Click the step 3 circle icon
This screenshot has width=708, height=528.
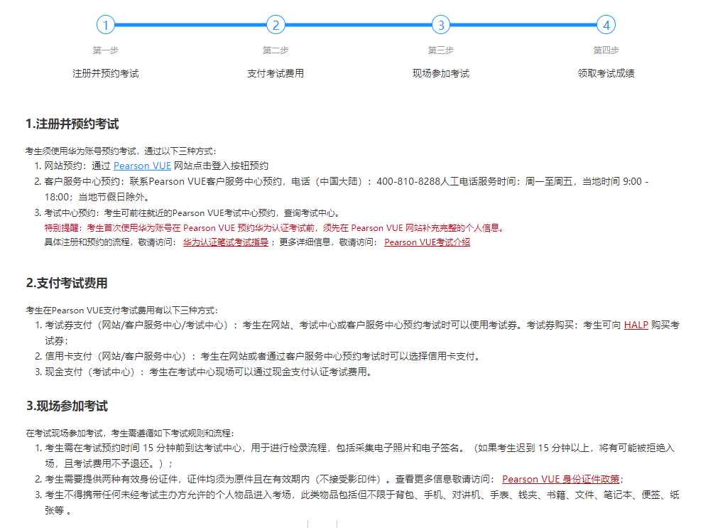click(x=441, y=25)
